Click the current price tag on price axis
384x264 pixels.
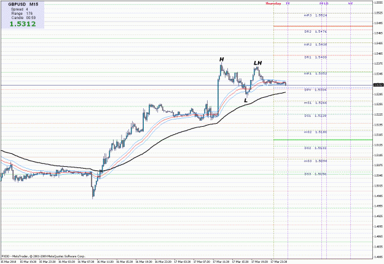[x=378, y=85]
